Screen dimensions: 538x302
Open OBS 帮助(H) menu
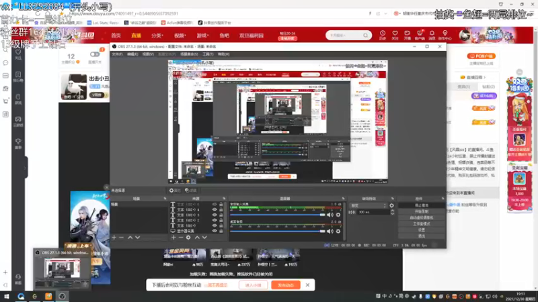click(x=223, y=54)
